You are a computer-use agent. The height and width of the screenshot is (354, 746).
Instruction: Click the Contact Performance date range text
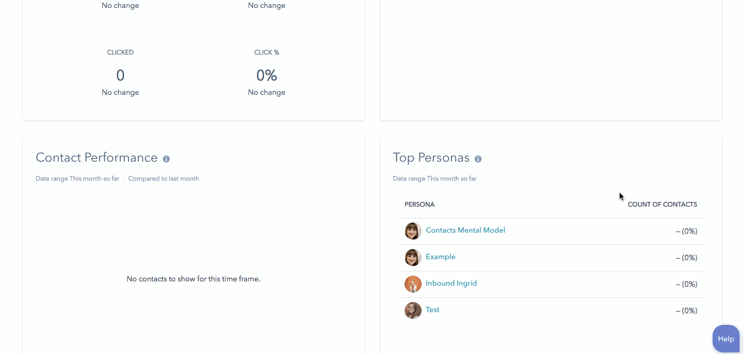(x=78, y=179)
